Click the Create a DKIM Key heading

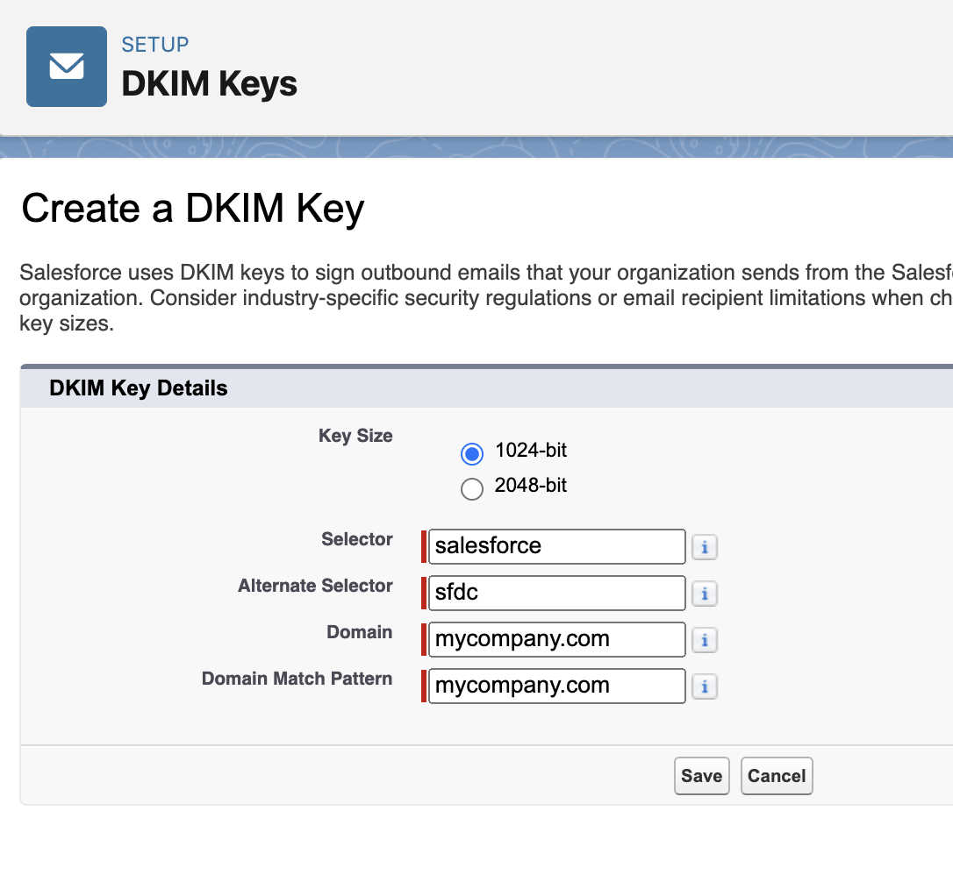[193, 209]
